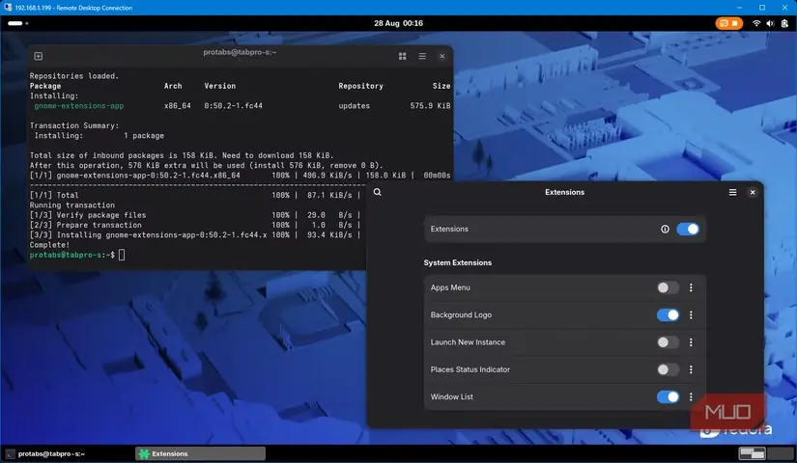Select the second workspace in switcher
Image resolution: width=797 pixels, height=463 pixels.
pos(780,452)
